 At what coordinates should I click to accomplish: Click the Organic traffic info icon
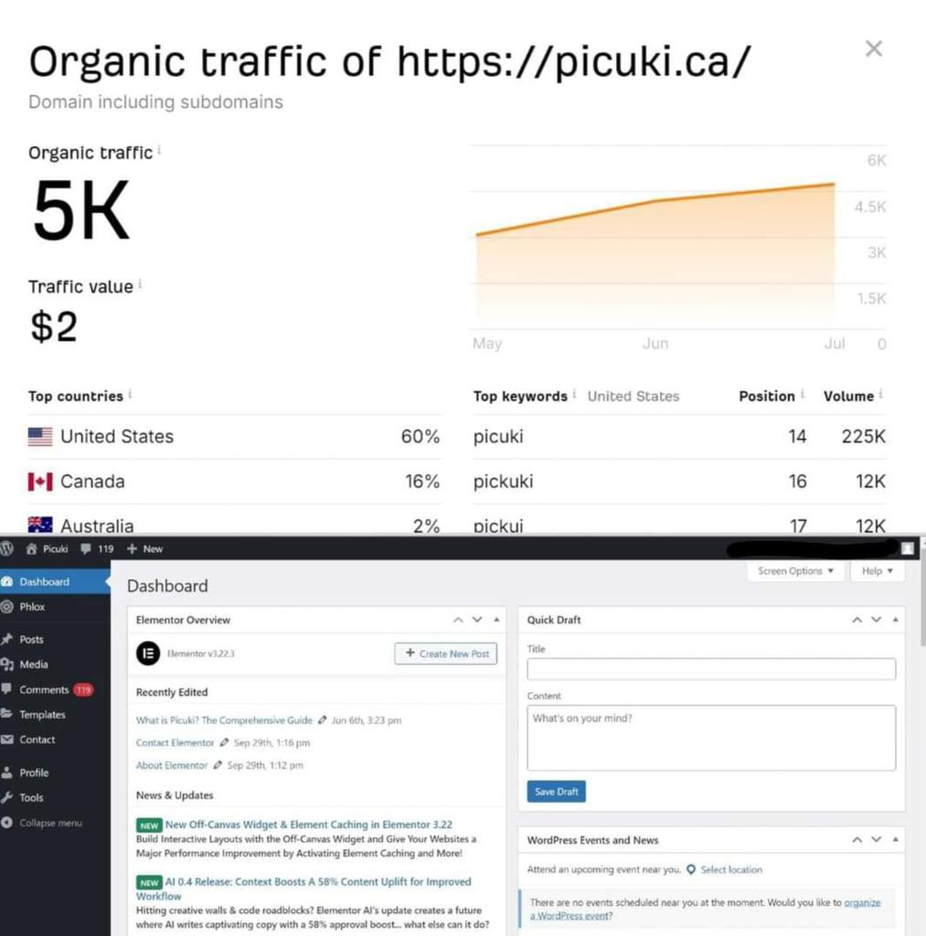pos(159,150)
